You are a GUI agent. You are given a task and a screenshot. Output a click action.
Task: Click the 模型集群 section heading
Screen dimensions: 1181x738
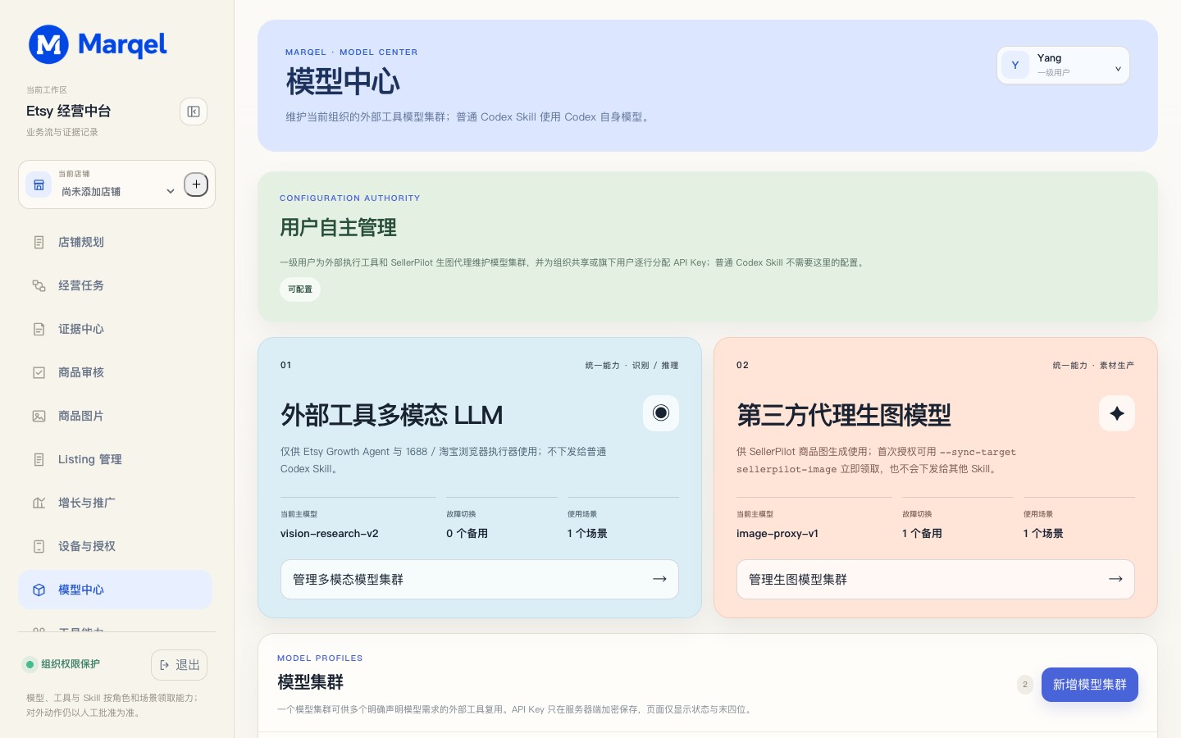click(310, 682)
